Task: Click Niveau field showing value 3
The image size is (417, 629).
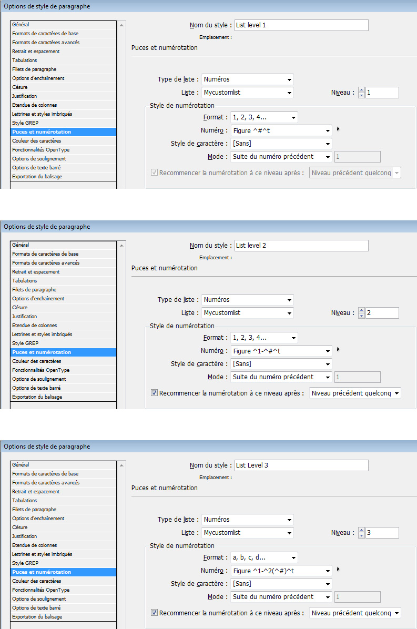Action: [x=382, y=533]
